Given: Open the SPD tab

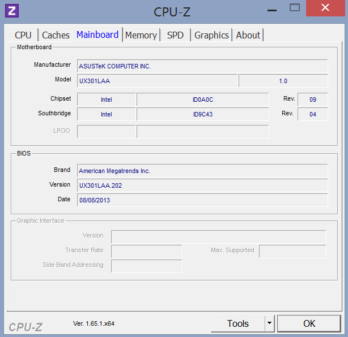Looking at the screenshot, I should click(175, 35).
